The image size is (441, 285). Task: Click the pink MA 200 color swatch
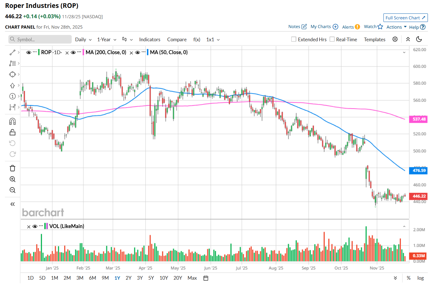[x=83, y=52]
